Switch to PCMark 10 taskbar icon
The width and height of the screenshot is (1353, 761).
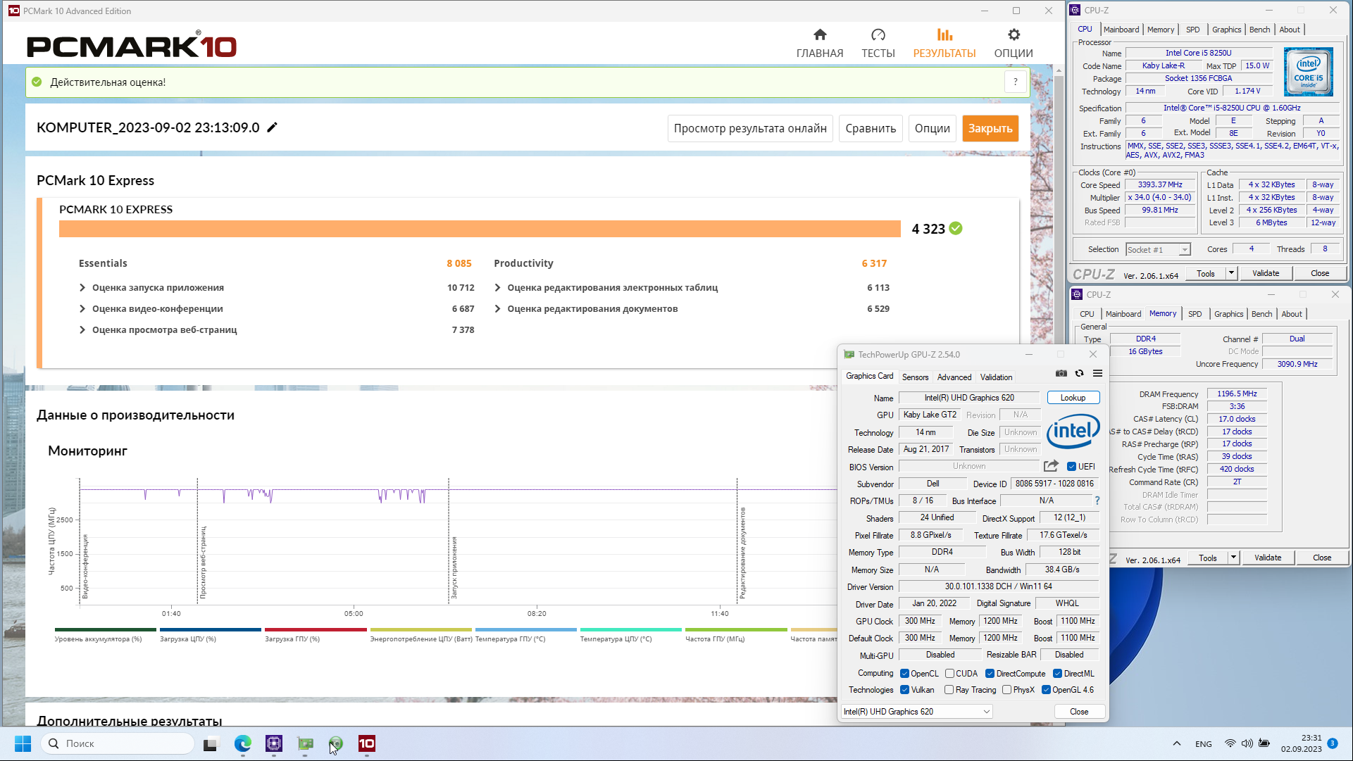[x=367, y=743]
